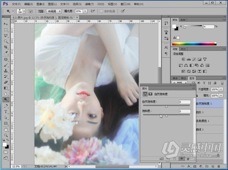Toggle the type layer filter button

(204, 83)
